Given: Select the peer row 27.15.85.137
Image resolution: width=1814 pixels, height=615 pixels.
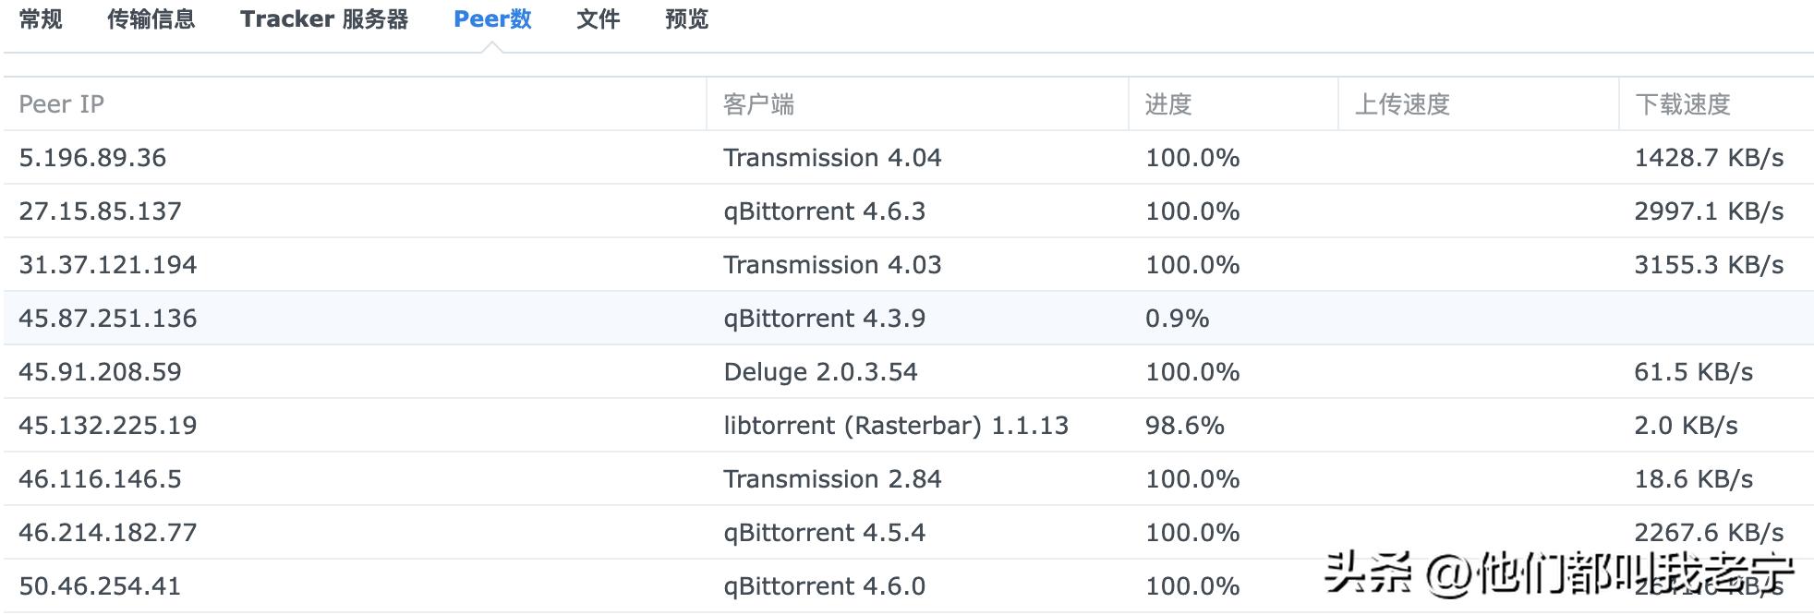Looking at the screenshot, I should point(100,211).
